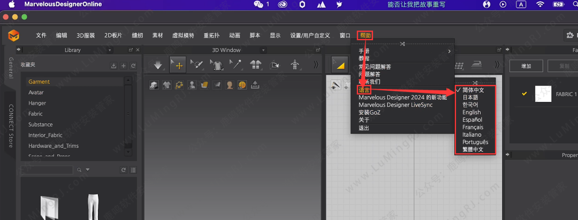
Task: Click the gray mesh surface icon
Action: 217,85
